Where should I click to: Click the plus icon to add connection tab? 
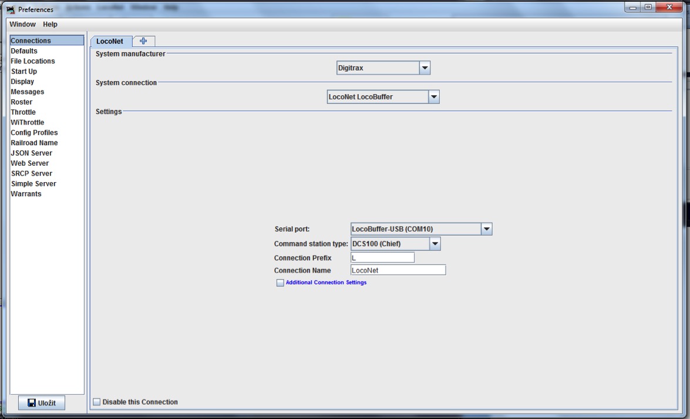point(143,41)
